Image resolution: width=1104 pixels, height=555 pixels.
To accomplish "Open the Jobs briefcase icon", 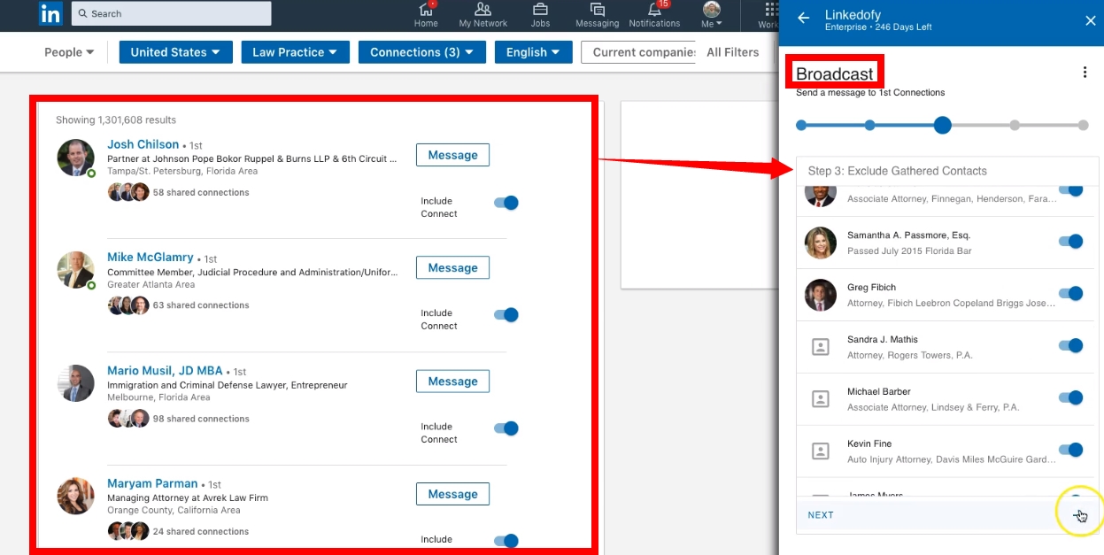I will pyautogui.click(x=540, y=10).
